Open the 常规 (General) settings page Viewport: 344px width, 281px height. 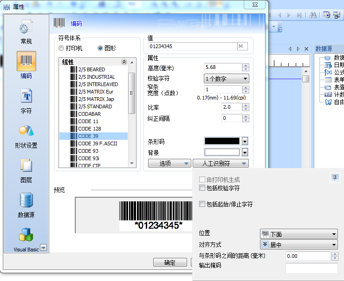click(x=26, y=32)
